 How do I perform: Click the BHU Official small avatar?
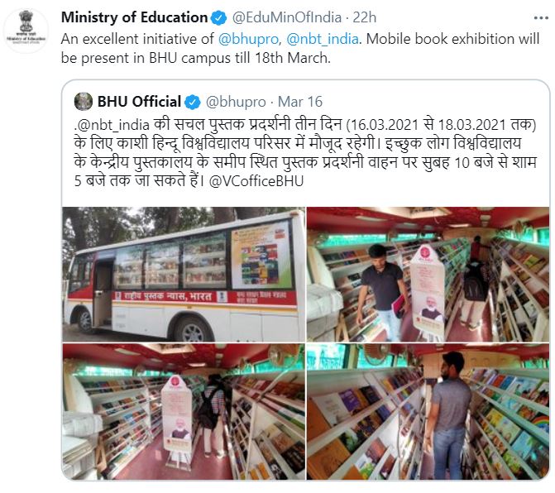[84, 102]
